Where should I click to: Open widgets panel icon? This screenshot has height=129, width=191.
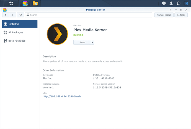[186, 3]
